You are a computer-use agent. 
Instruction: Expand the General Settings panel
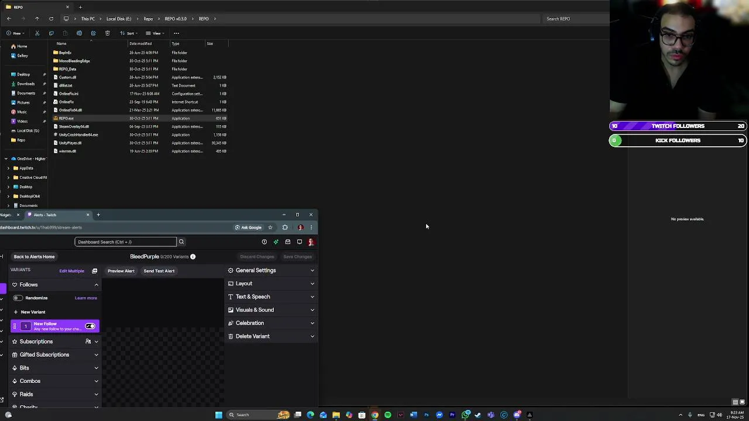pos(272,271)
